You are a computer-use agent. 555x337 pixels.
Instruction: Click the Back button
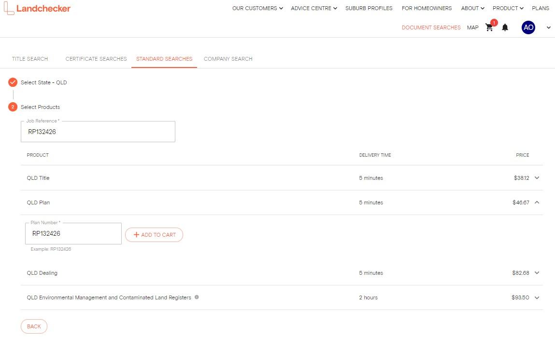pyautogui.click(x=34, y=326)
